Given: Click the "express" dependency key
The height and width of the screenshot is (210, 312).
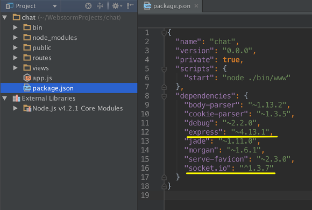Looking at the screenshot, I should (203, 132).
